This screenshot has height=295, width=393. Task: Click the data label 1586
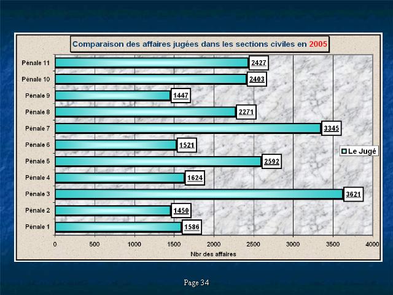coord(192,227)
